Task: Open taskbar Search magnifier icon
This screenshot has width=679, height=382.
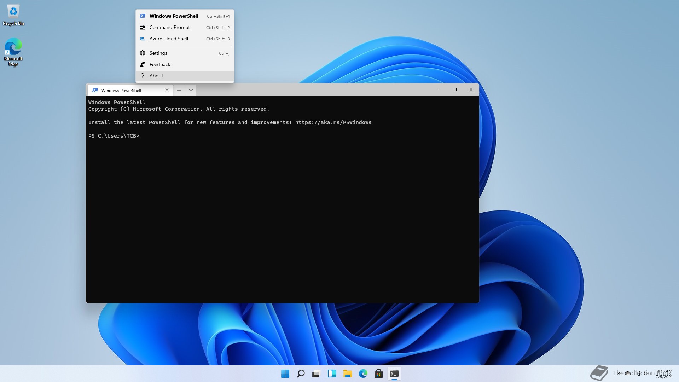Action: point(301,374)
